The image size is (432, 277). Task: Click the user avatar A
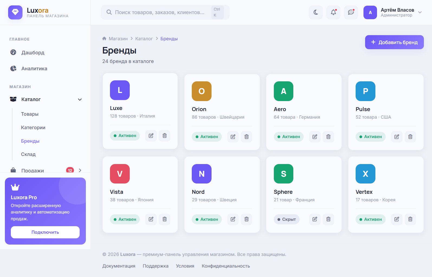tap(370, 12)
